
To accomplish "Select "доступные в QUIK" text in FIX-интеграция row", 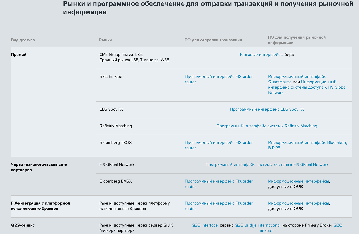I will pyautogui.click(x=286, y=209).
